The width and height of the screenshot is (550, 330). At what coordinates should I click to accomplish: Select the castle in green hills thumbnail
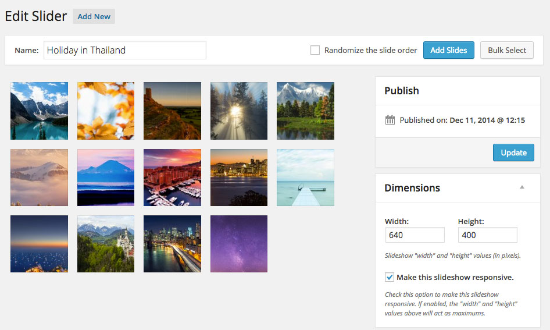coord(106,244)
